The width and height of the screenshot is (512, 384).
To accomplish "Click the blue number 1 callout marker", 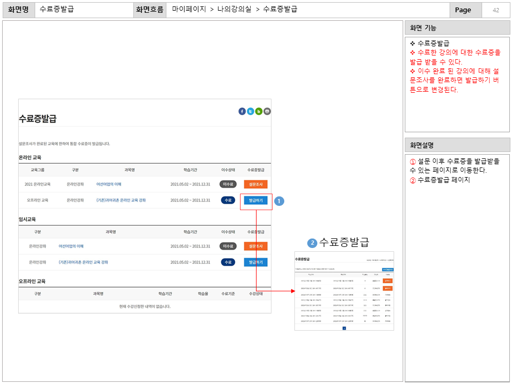I will (279, 201).
